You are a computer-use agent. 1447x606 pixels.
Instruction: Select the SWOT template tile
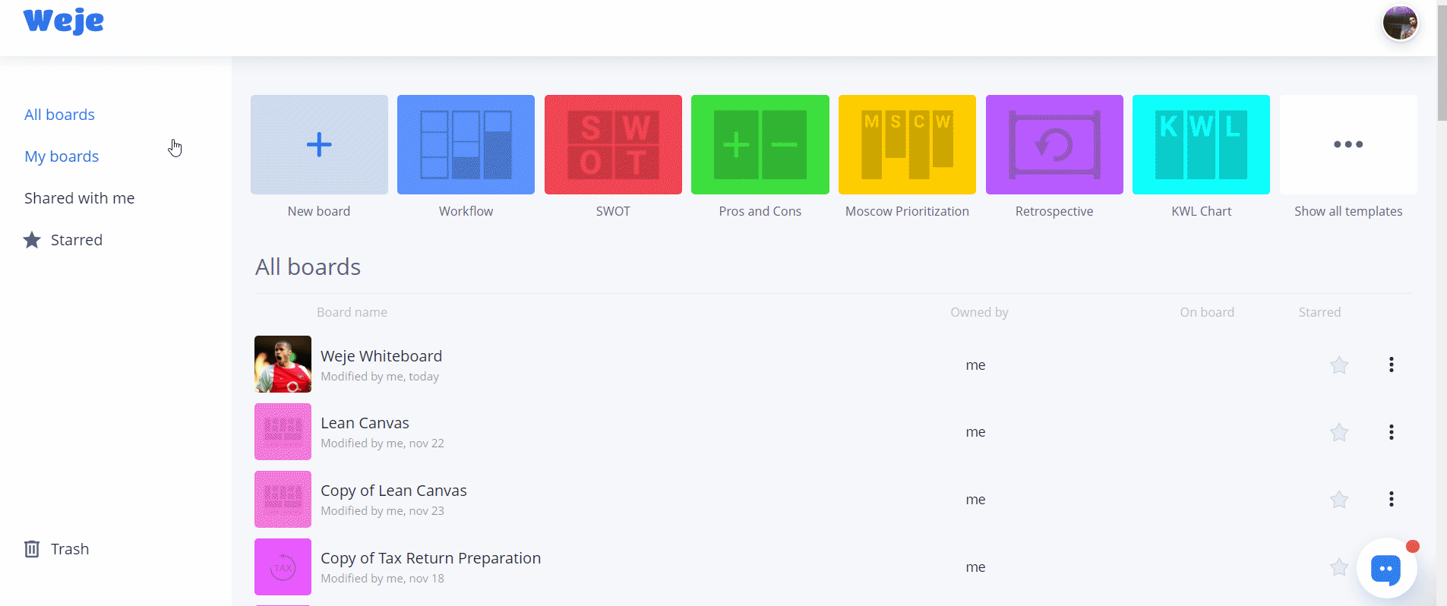[613, 144]
